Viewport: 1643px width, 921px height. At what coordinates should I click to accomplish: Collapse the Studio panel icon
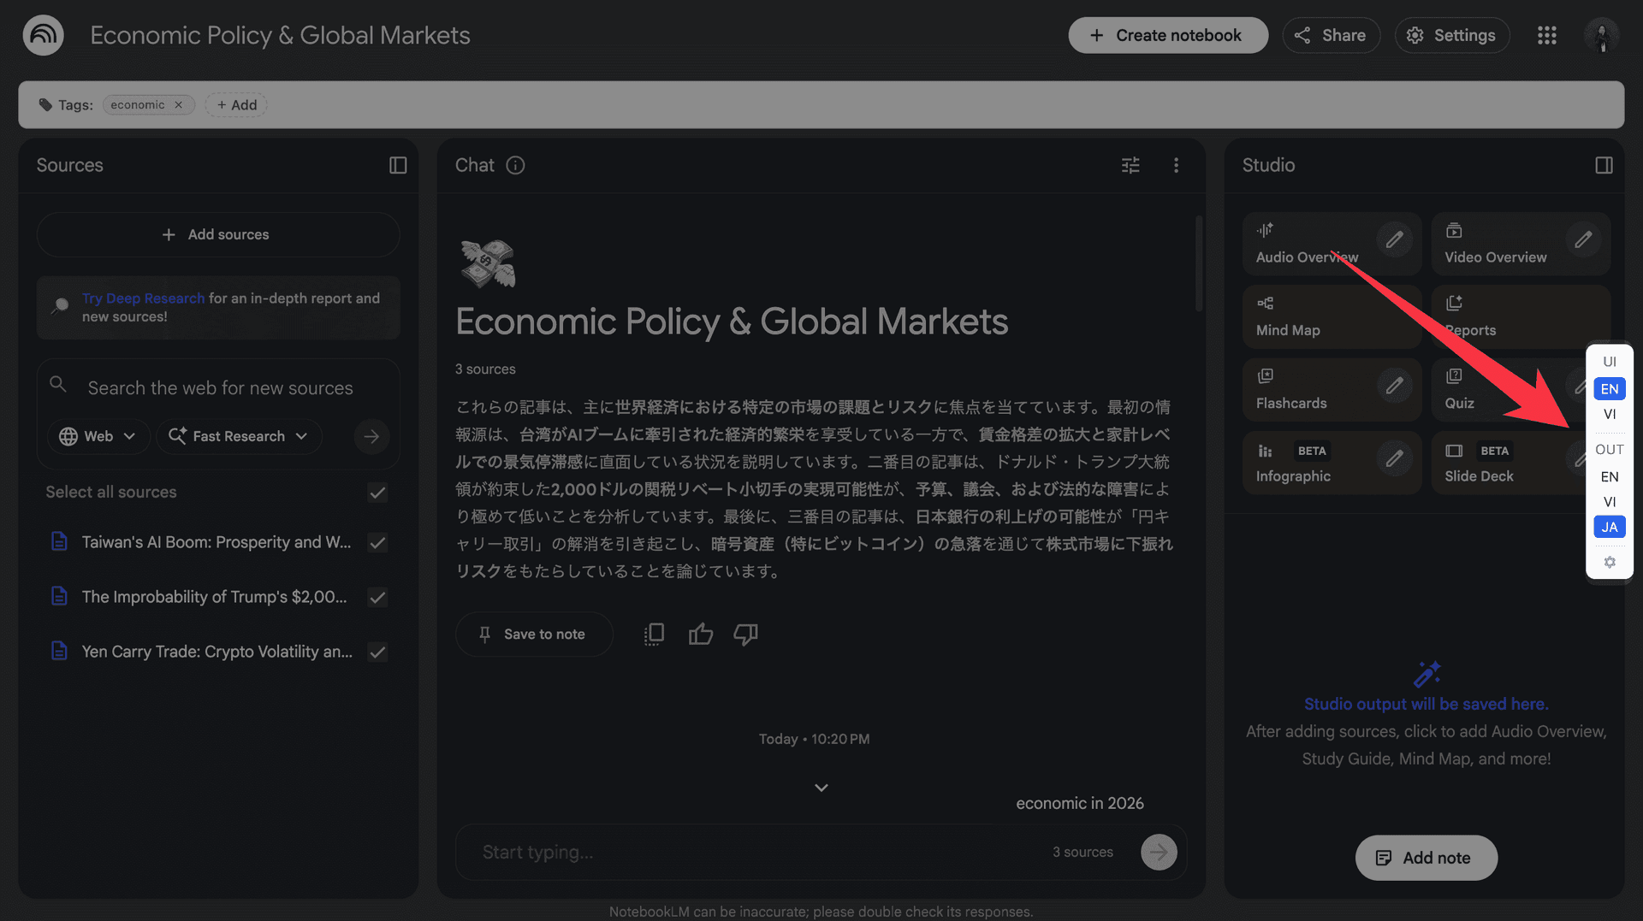click(1604, 165)
